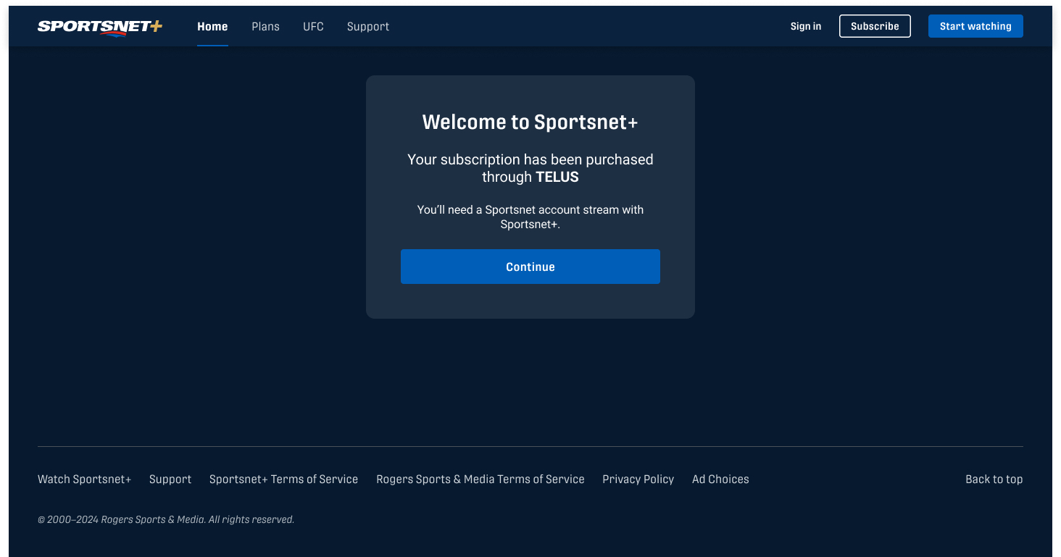The width and height of the screenshot is (1061, 557).
Task: Open the Ad Choices link
Action: click(720, 479)
